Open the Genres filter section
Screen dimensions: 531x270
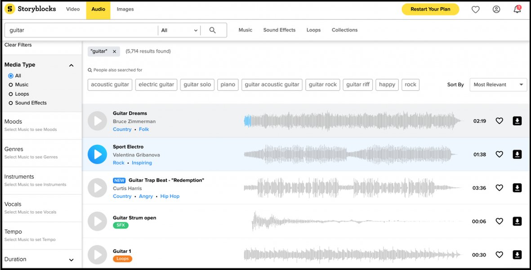pos(42,153)
